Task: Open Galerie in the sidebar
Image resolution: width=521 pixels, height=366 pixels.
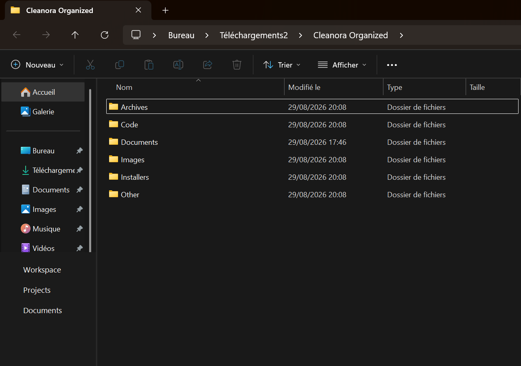Action: [43, 112]
